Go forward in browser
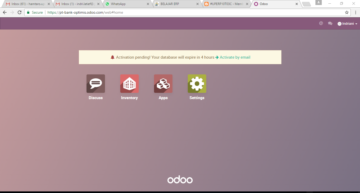Screen dimensions: 360x193 tap(12, 12)
